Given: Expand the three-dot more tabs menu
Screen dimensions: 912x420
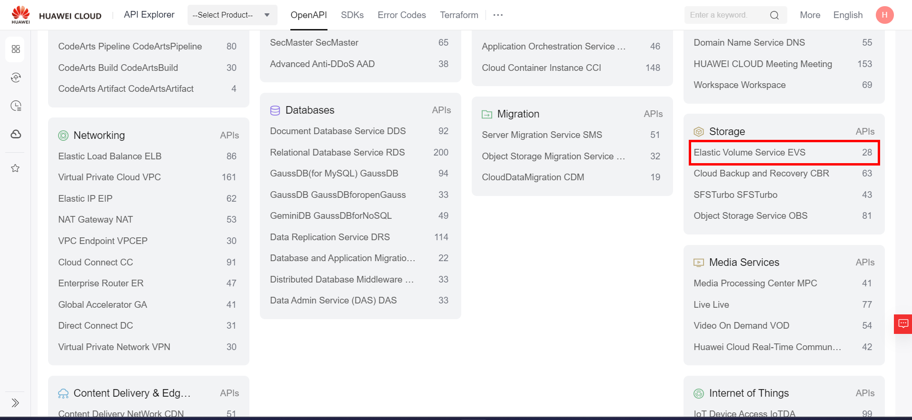Looking at the screenshot, I should click(498, 15).
